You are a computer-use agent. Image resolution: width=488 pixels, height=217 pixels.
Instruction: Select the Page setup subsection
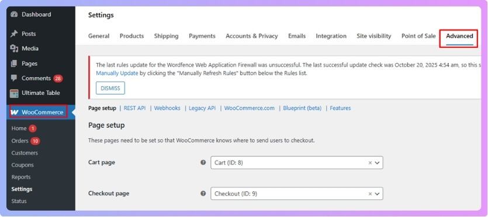pyautogui.click(x=102, y=108)
